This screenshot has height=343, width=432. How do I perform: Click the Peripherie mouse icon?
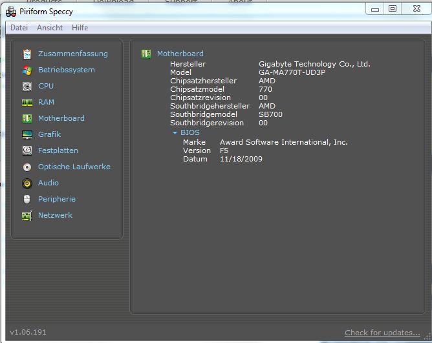coord(27,200)
